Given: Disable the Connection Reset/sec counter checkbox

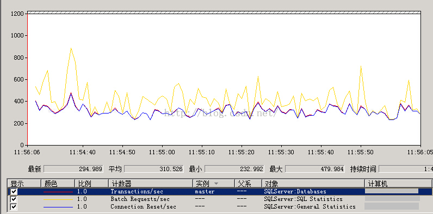Looking at the screenshot, I should point(13,206).
